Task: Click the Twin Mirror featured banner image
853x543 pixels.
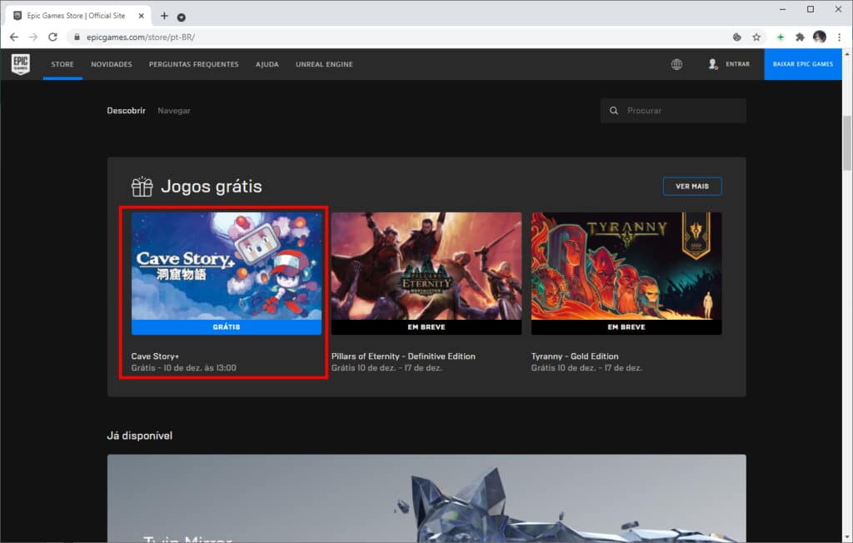Action: click(x=426, y=498)
